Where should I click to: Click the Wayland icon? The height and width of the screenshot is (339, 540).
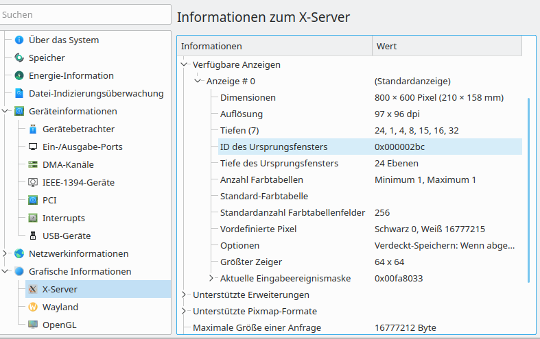[x=33, y=307]
